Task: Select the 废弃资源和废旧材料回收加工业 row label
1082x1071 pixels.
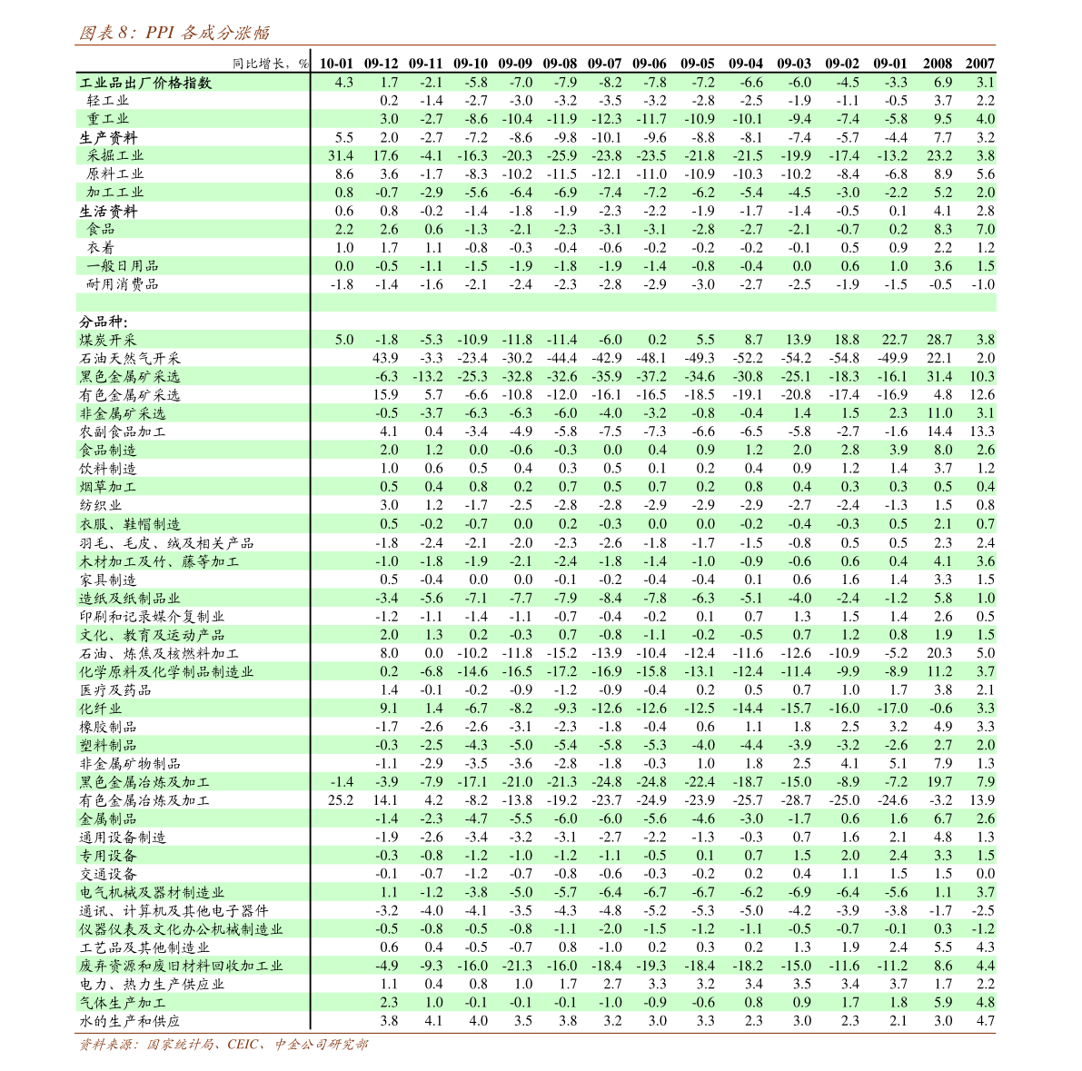Action: [181, 966]
